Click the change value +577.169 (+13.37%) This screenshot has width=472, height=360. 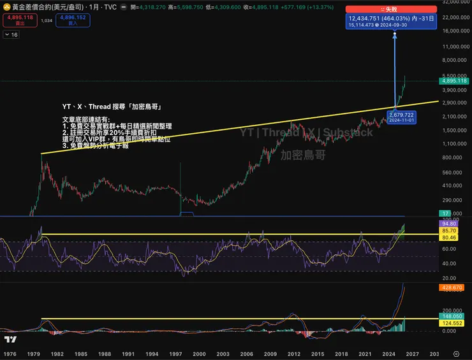[307, 7]
